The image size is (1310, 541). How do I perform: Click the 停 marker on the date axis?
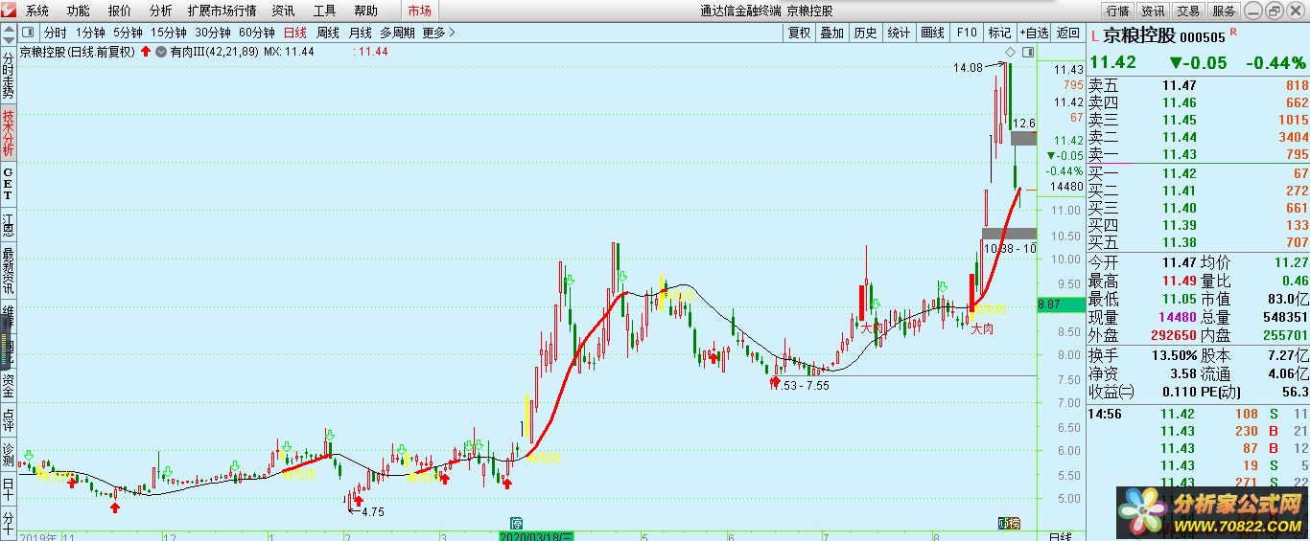click(517, 523)
